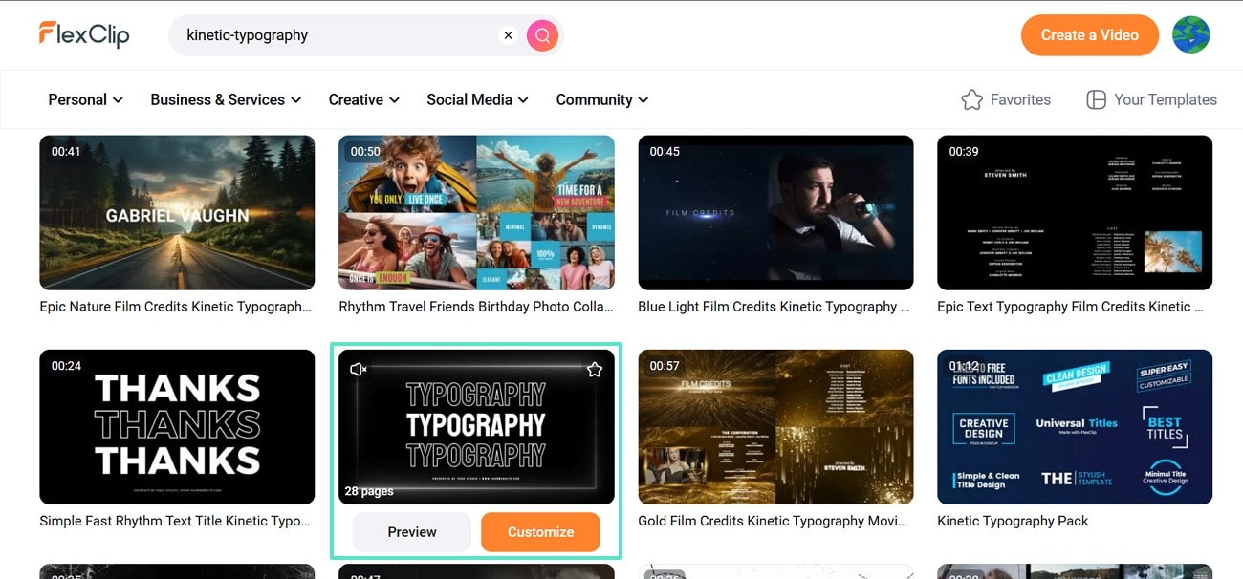Expand the Personal category dropdown
Image resolution: width=1243 pixels, height=579 pixels.
(85, 99)
